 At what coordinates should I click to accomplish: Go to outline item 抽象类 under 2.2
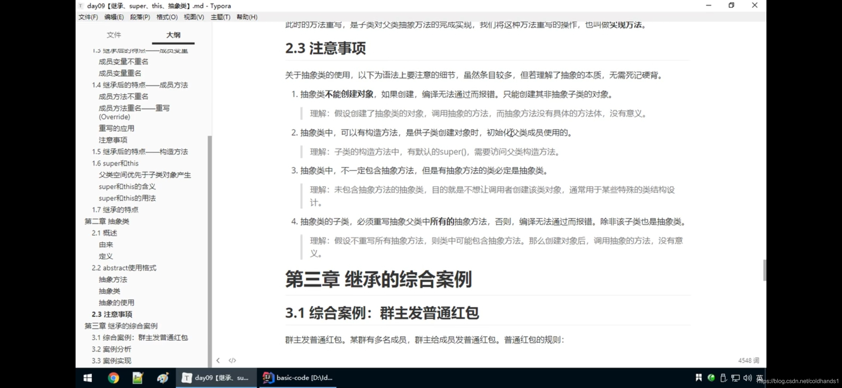109,291
